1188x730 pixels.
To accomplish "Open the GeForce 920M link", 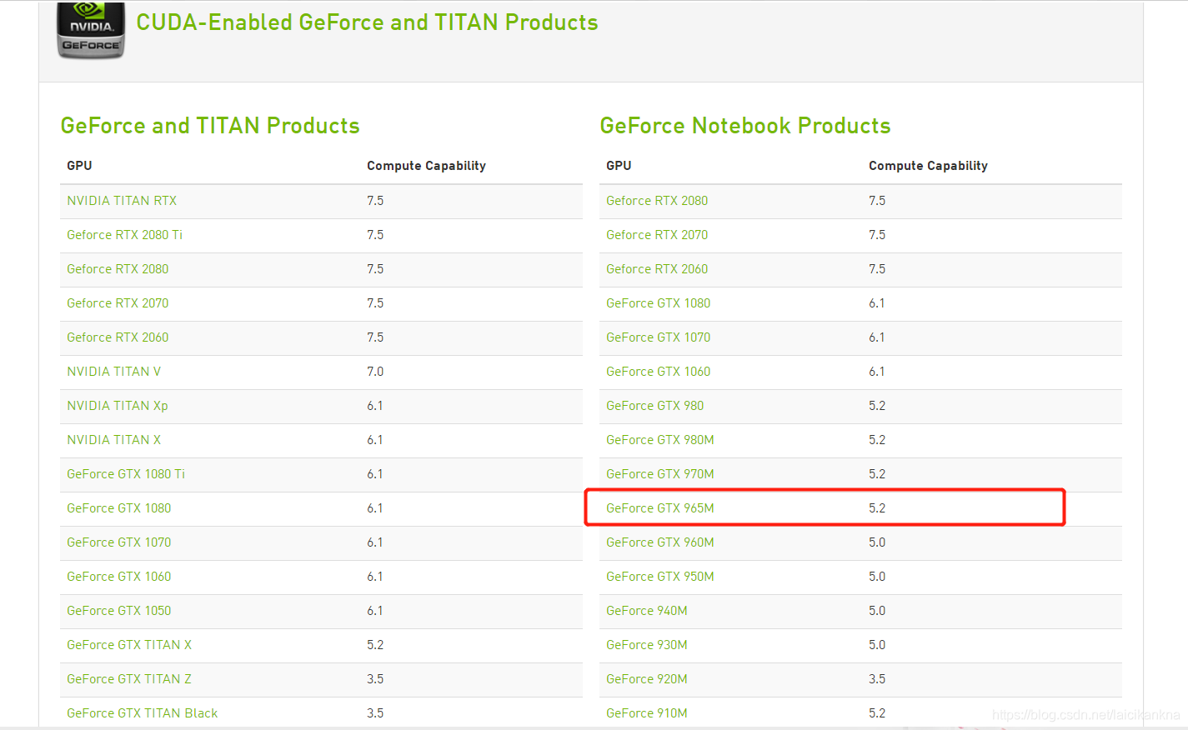I will coord(647,679).
